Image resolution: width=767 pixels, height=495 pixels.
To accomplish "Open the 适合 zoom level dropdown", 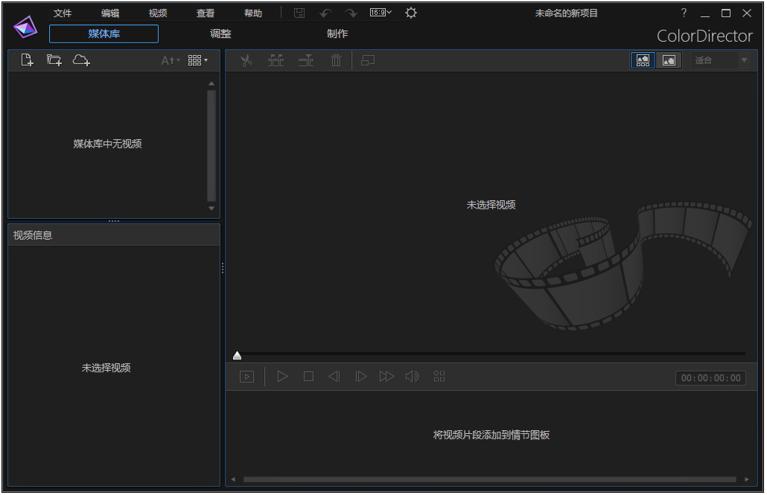I will (x=719, y=60).
